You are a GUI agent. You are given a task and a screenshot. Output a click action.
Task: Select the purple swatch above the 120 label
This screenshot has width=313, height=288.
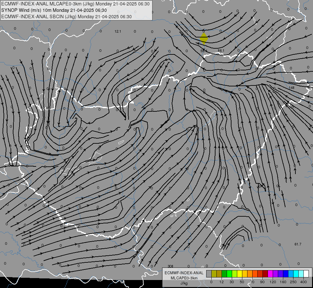[276, 274]
